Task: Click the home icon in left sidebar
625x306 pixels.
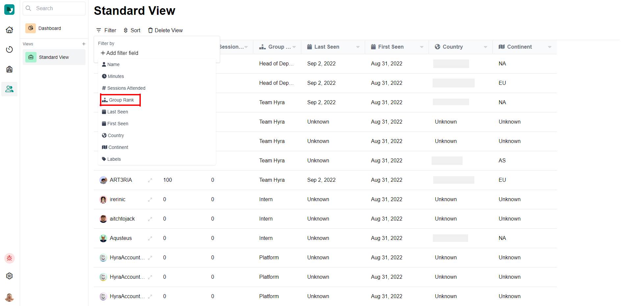Action: pos(10,30)
